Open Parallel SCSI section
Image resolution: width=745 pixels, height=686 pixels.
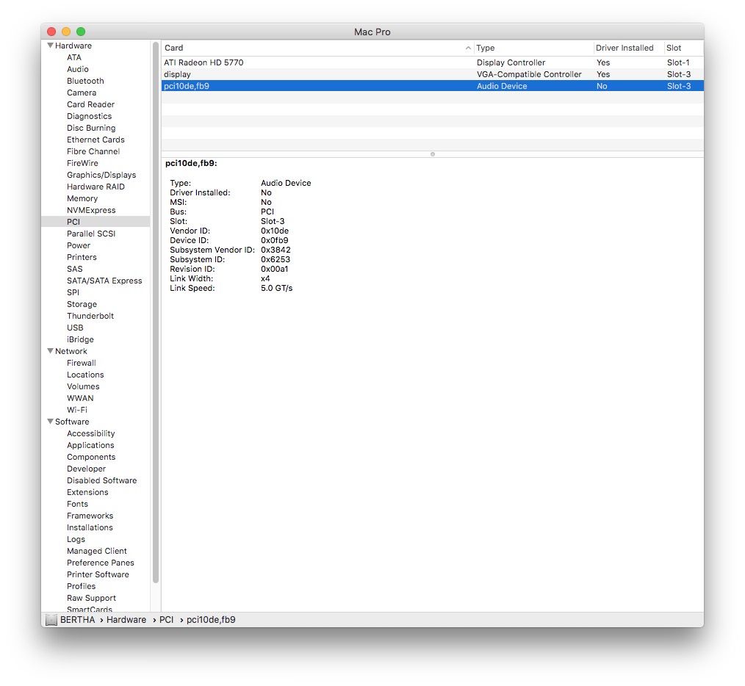pos(91,234)
